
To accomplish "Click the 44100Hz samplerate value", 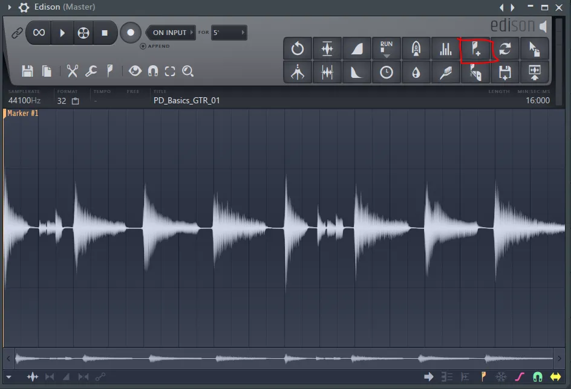I will pos(24,100).
